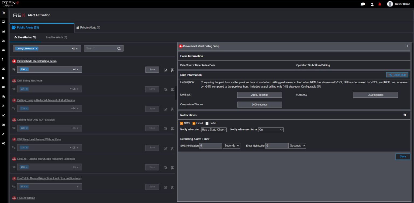Uncheck the SMS notification checkbox
The width and height of the screenshot is (414, 203).
(x=182, y=123)
